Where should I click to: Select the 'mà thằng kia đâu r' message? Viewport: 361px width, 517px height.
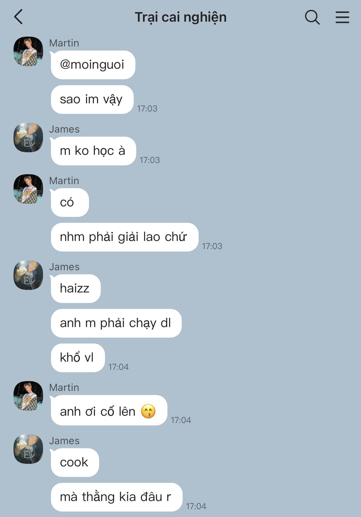point(116,497)
